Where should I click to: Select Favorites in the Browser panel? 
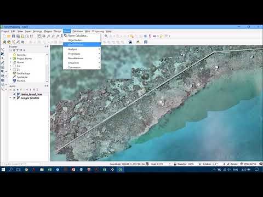click(21, 55)
